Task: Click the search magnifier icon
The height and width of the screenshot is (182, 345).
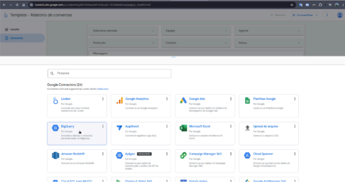Action: (52, 74)
